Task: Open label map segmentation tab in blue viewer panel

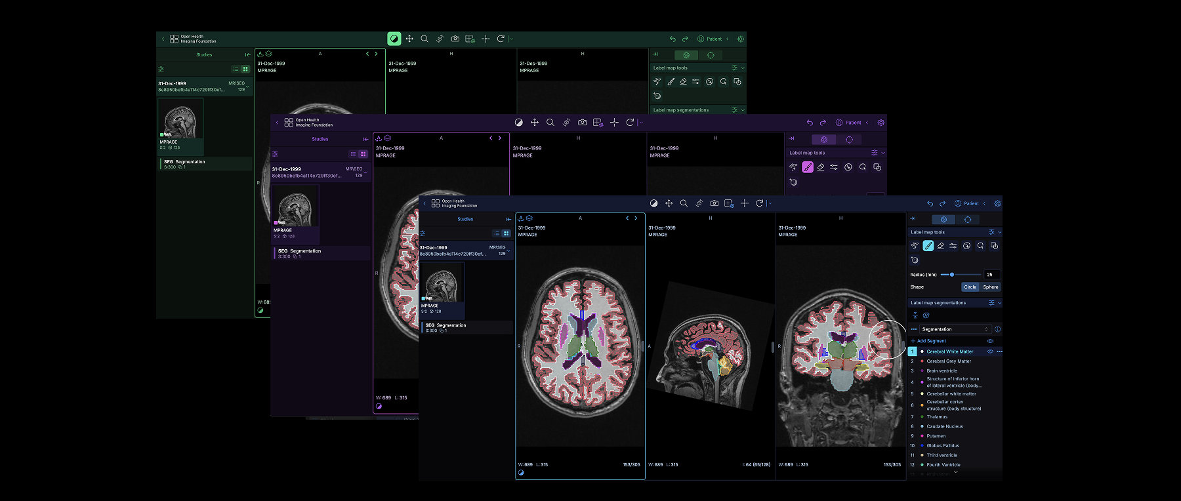Action: [x=943, y=220]
